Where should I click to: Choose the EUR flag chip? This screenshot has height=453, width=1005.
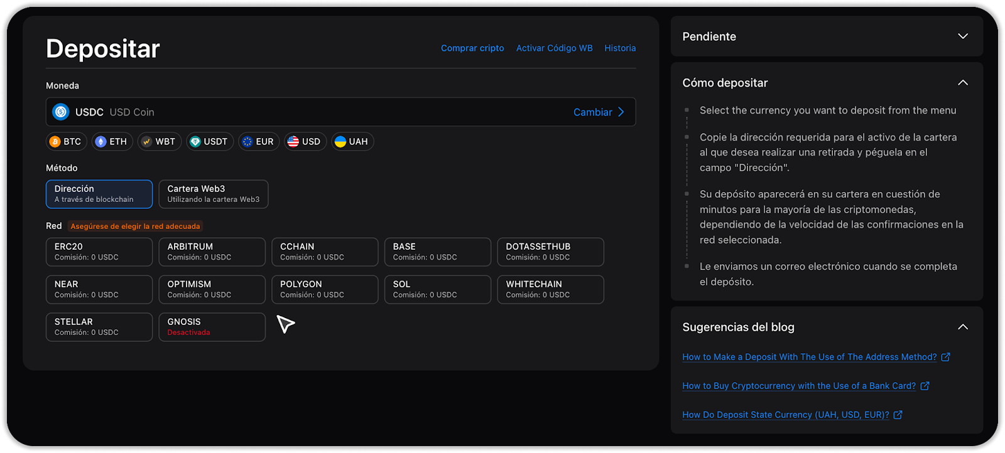(258, 142)
